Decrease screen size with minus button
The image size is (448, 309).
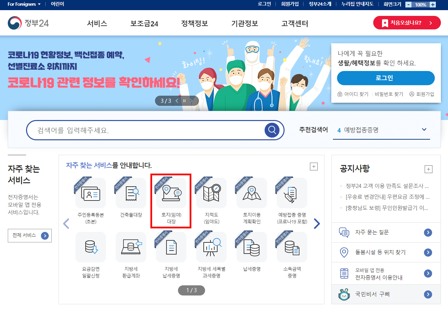coord(409,5)
